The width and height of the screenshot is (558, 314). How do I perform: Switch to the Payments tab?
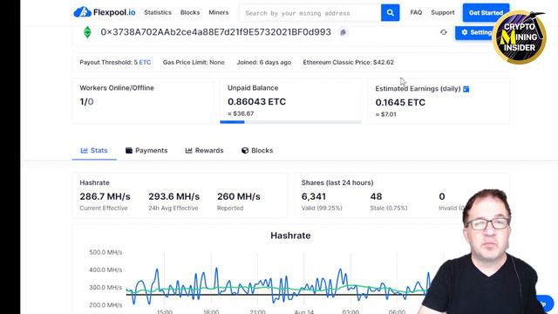coord(146,151)
